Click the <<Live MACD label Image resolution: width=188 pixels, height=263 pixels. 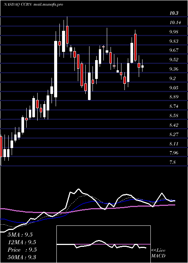tap(158, 253)
